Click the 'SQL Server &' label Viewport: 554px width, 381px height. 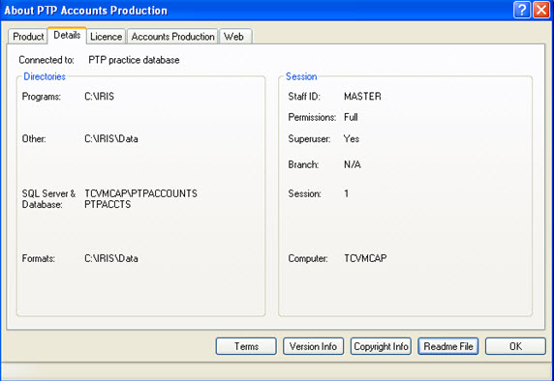click(x=48, y=193)
